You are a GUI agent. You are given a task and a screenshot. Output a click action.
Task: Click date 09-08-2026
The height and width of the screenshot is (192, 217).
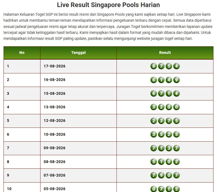coord(55,148)
